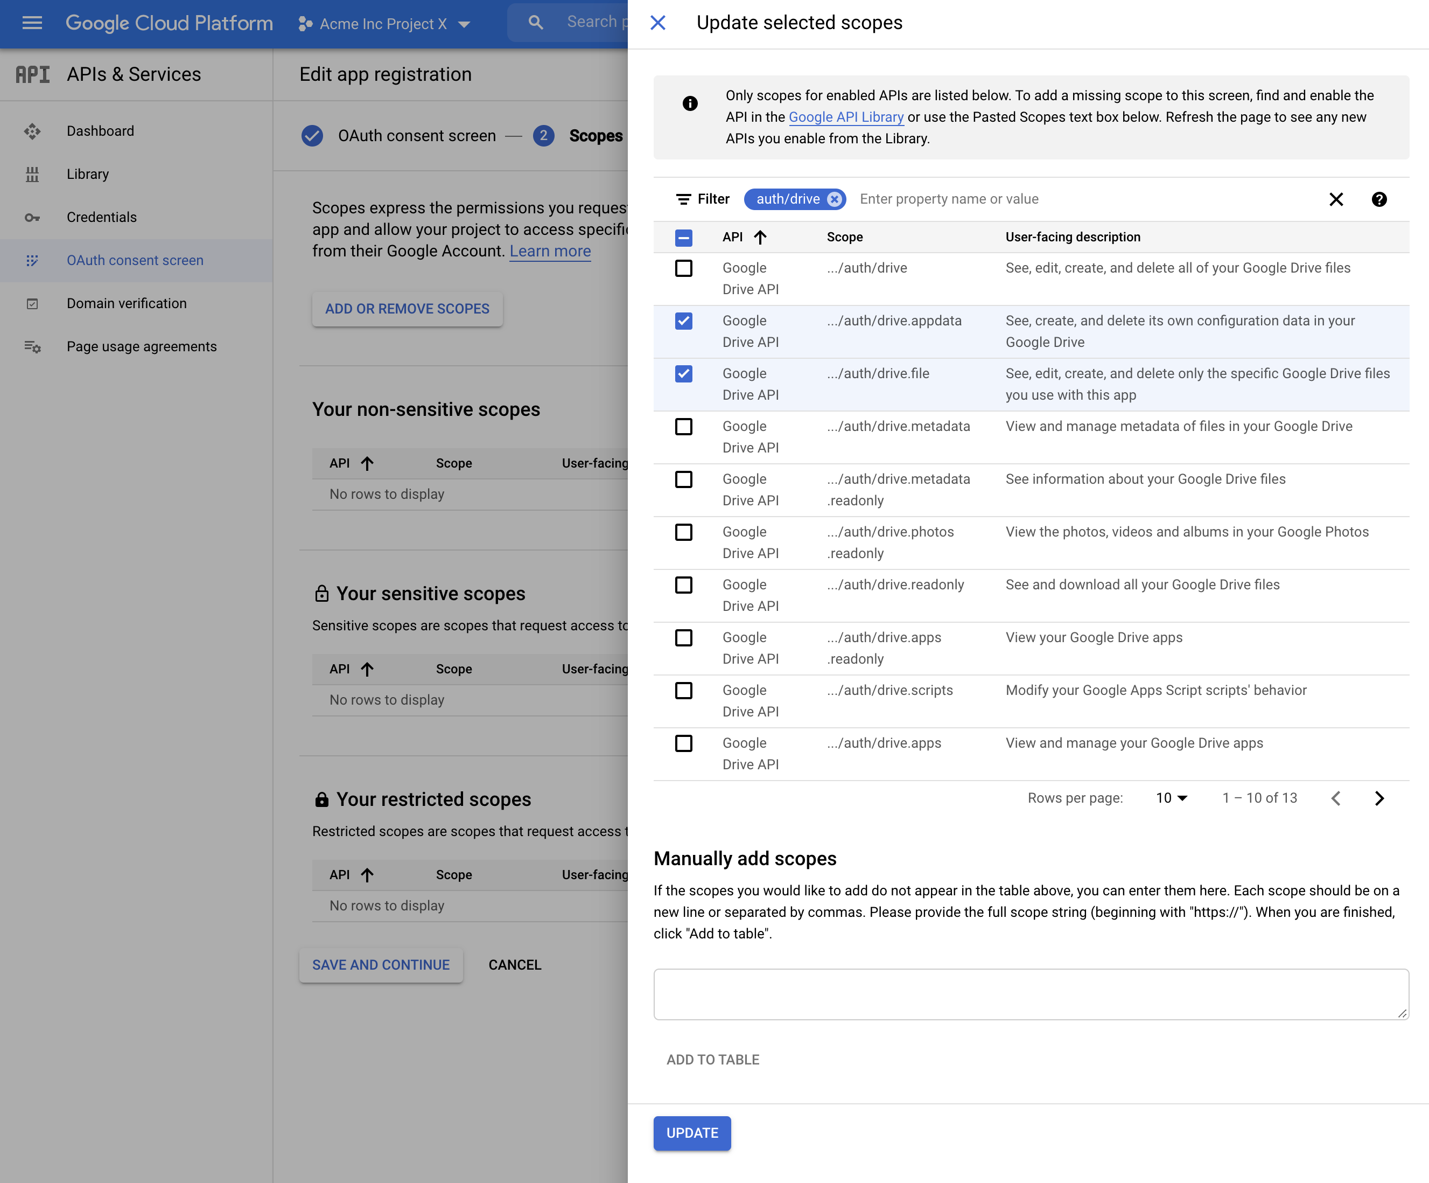Select Domain verification in sidebar
This screenshot has width=1429, height=1183.
click(127, 304)
